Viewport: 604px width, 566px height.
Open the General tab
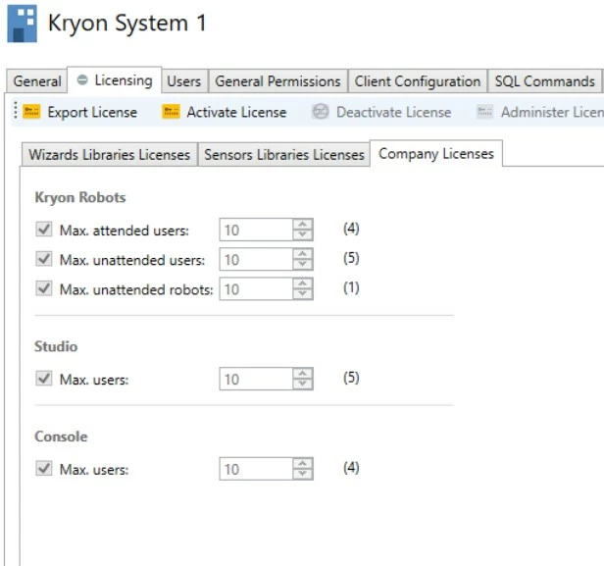(37, 81)
